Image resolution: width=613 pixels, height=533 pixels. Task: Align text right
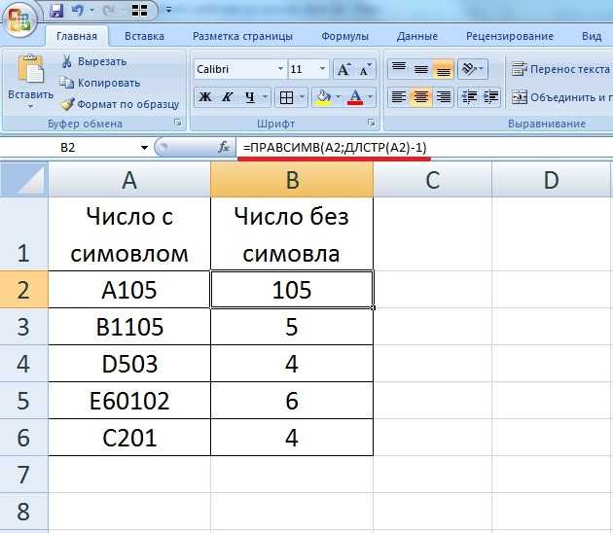444,96
